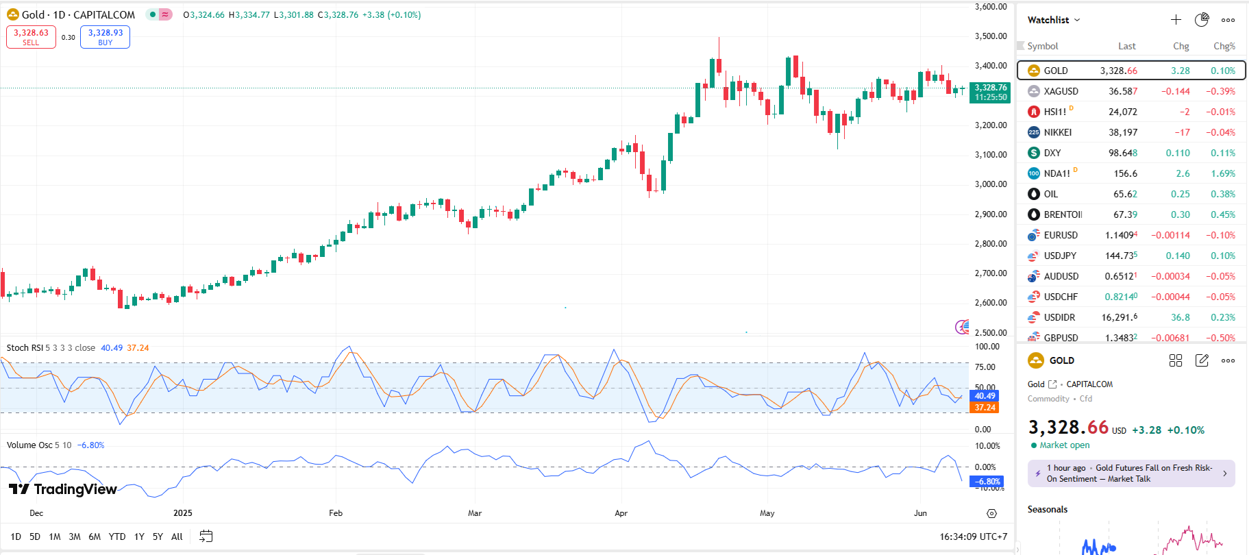Open the watchlist three-dots menu
Viewport: 1249px width, 555px height.
(1228, 20)
